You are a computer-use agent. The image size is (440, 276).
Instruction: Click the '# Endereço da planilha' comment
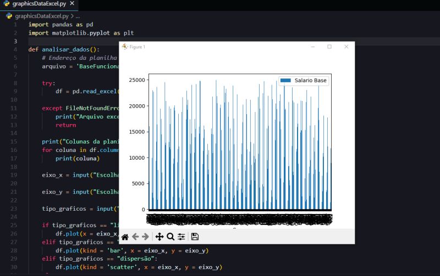click(x=79, y=58)
